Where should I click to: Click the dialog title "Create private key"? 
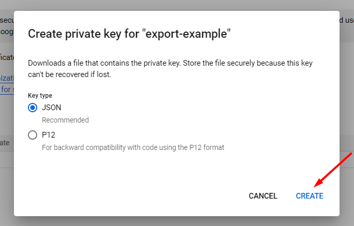[129, 34]
